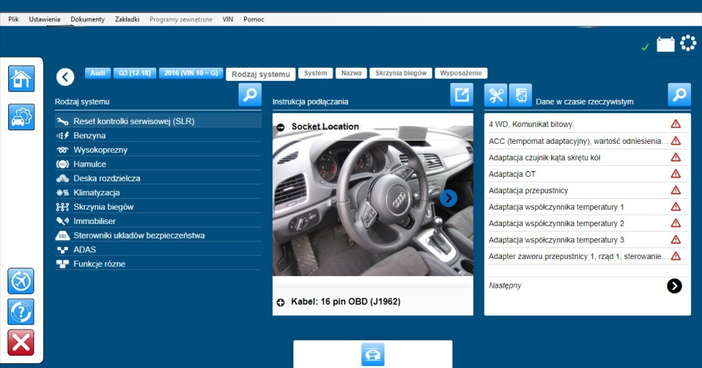Click the red X exit button
Screen dimensions: 702x368
pyautogui.click(x=21, y=343)
